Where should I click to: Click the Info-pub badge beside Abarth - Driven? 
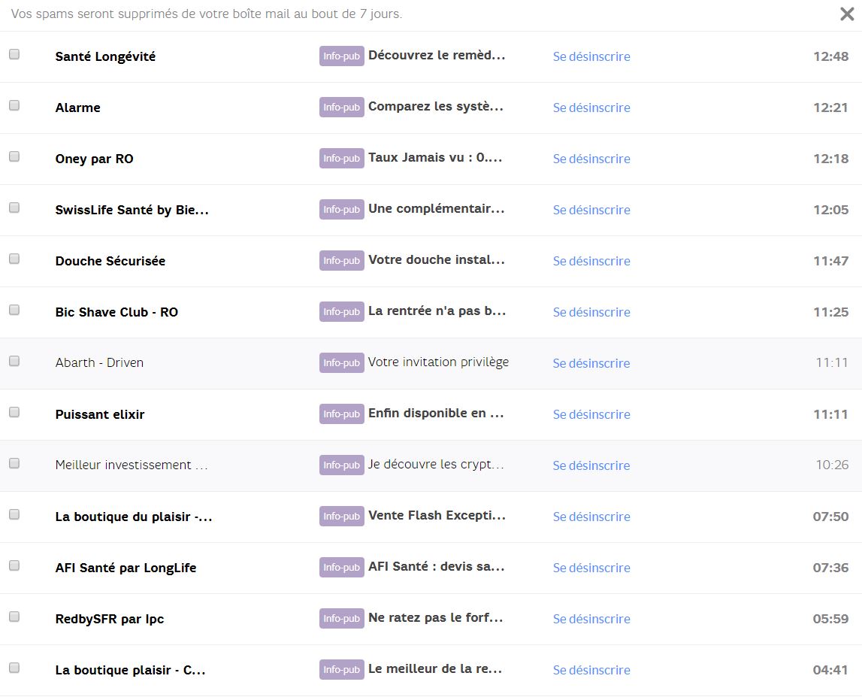pyautogui.click(x=341, y=362)
